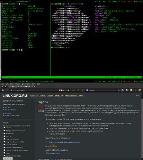Click GenuineIntel in the lscpu output
143x160 pixels.
click(x=35, y=25)
